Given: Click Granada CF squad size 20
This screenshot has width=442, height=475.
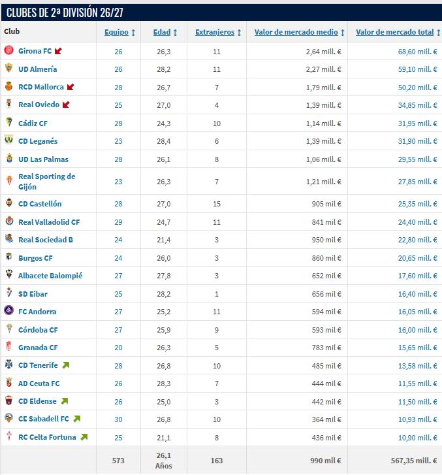Looking at the screenshot, I should [x=118, y=348].
